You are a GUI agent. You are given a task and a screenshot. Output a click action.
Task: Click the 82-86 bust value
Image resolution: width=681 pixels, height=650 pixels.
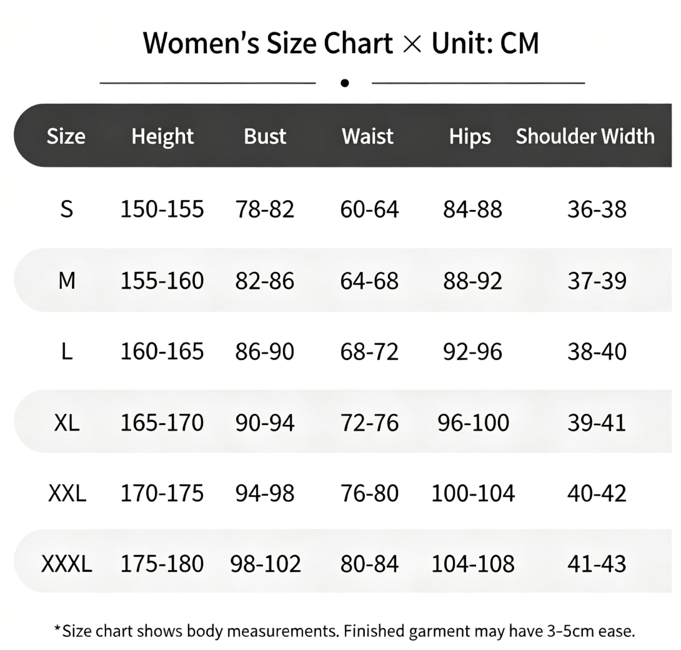[265, 281]
